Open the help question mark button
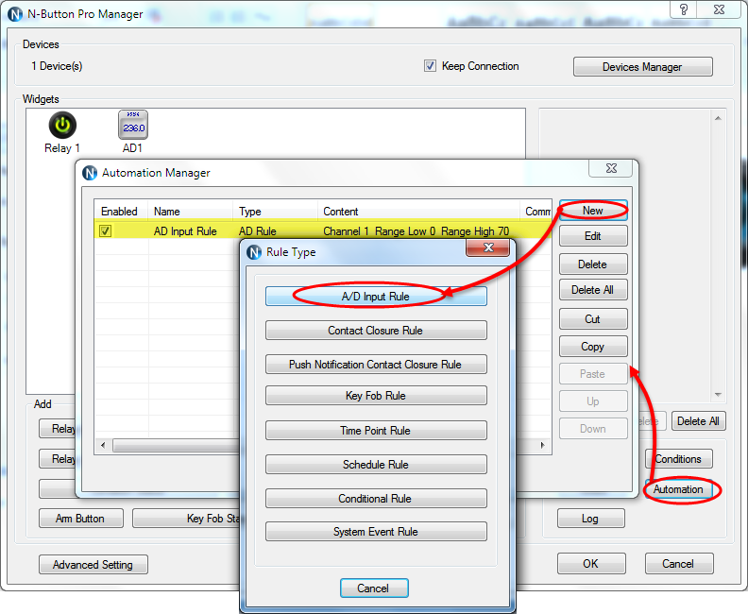 pos(684,9)
